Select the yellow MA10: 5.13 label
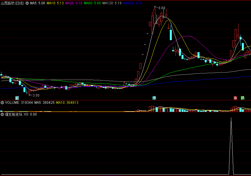The image size is (251, 176). 55,3
